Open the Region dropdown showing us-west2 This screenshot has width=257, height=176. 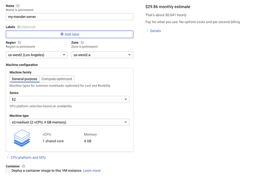click(37, 55)
